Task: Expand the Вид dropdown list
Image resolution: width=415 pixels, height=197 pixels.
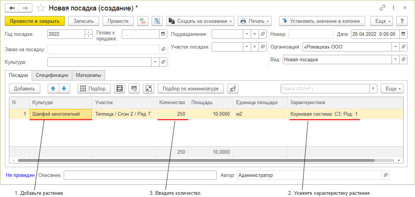Action: (x=396, y=60)
